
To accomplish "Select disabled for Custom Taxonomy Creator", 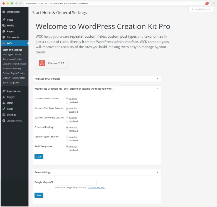I will click(x=67, y=121).
